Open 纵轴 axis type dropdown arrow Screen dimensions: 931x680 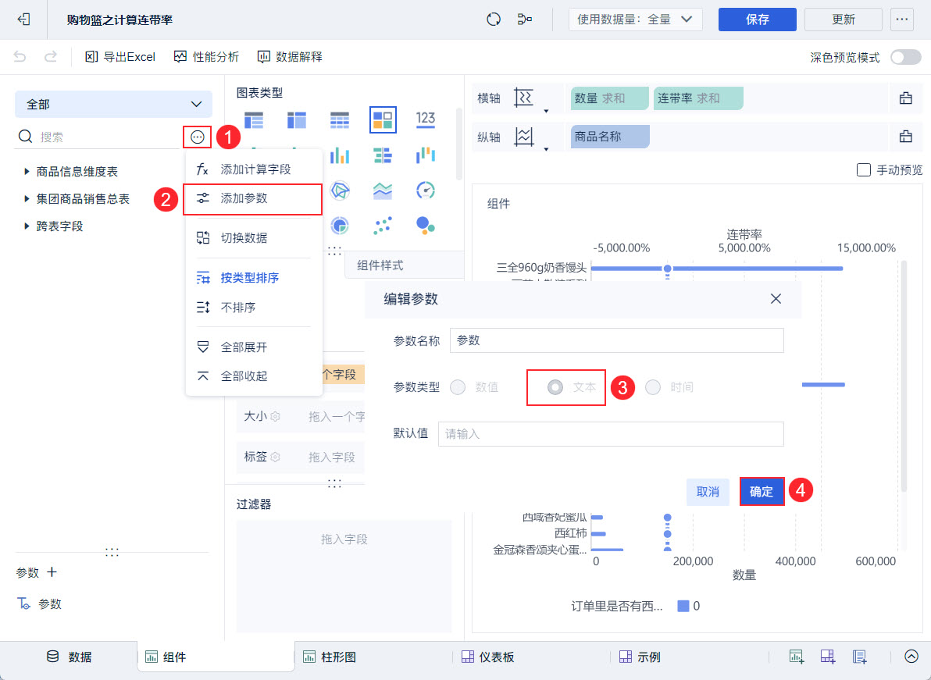point(546,149)
